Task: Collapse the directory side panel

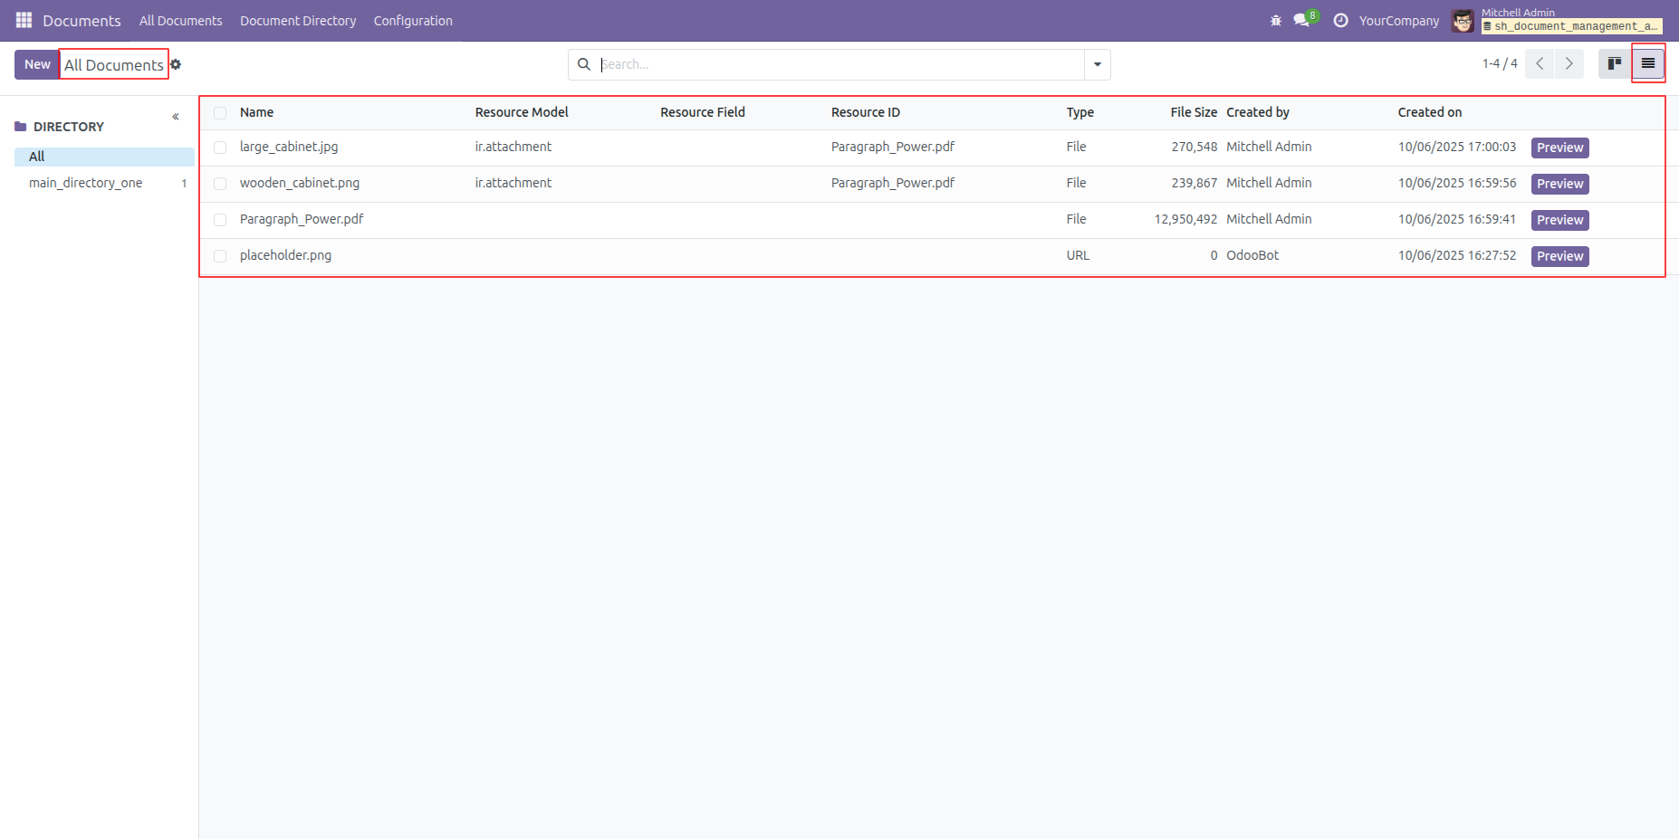Action: (x=176, y=117)
